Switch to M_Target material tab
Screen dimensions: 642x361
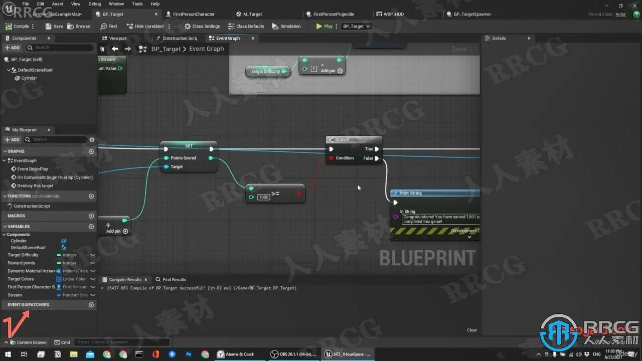click(253, 14)
